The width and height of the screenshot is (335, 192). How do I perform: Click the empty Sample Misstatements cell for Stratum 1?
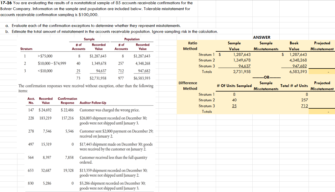(266, 54)
